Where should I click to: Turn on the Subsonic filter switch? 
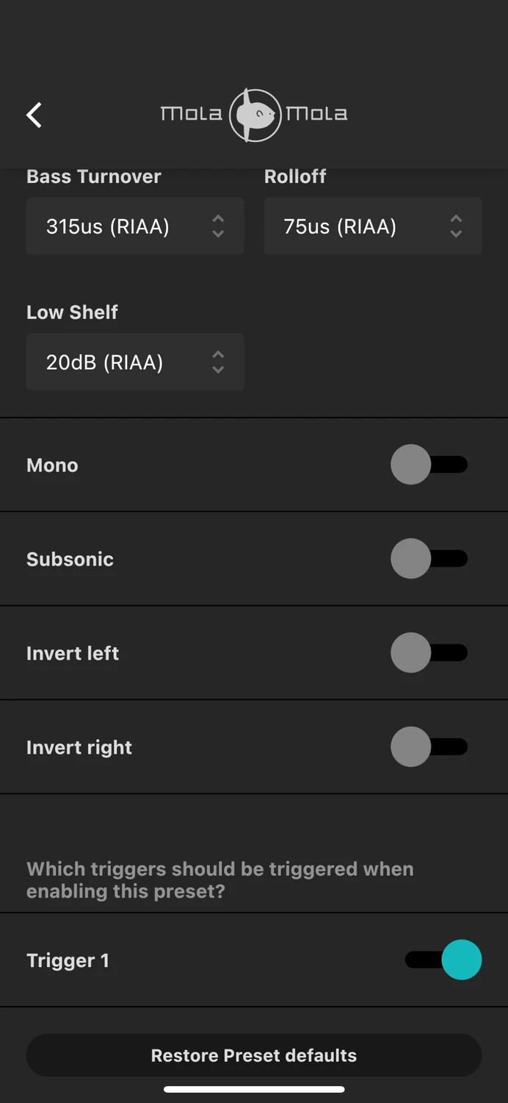429,559
